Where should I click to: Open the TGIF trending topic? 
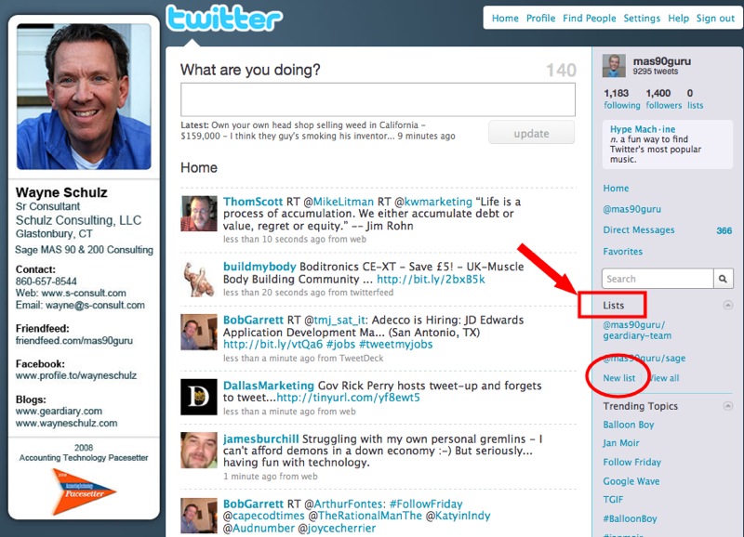[x=613, y=500]
